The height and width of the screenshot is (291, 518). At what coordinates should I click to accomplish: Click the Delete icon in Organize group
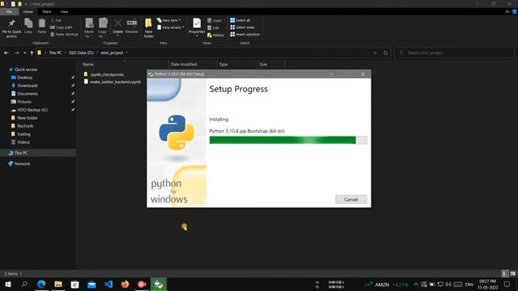117,23
